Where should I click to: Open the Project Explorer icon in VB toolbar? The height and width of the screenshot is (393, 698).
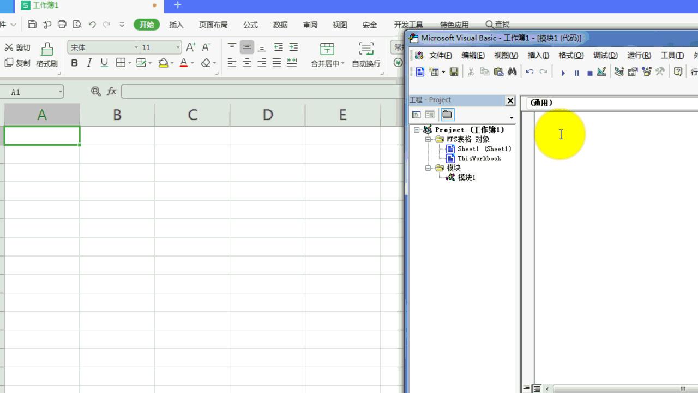pyautogui.click(x=619, y=72)
